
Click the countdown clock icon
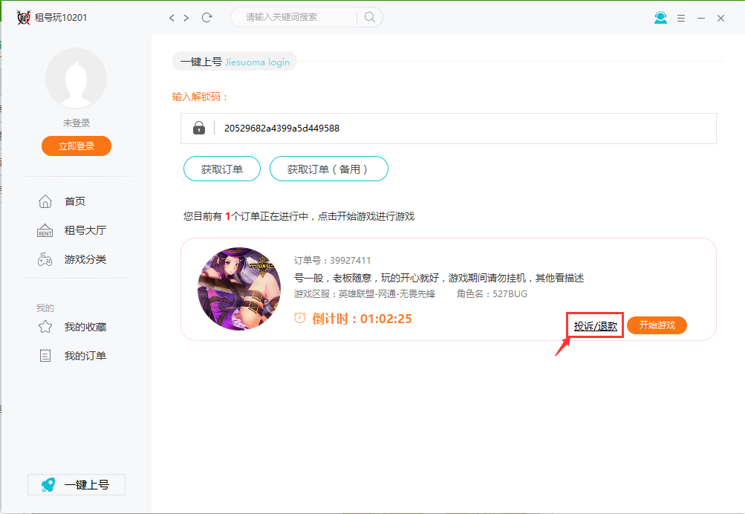pyautogui.click(x=300, y=319)
